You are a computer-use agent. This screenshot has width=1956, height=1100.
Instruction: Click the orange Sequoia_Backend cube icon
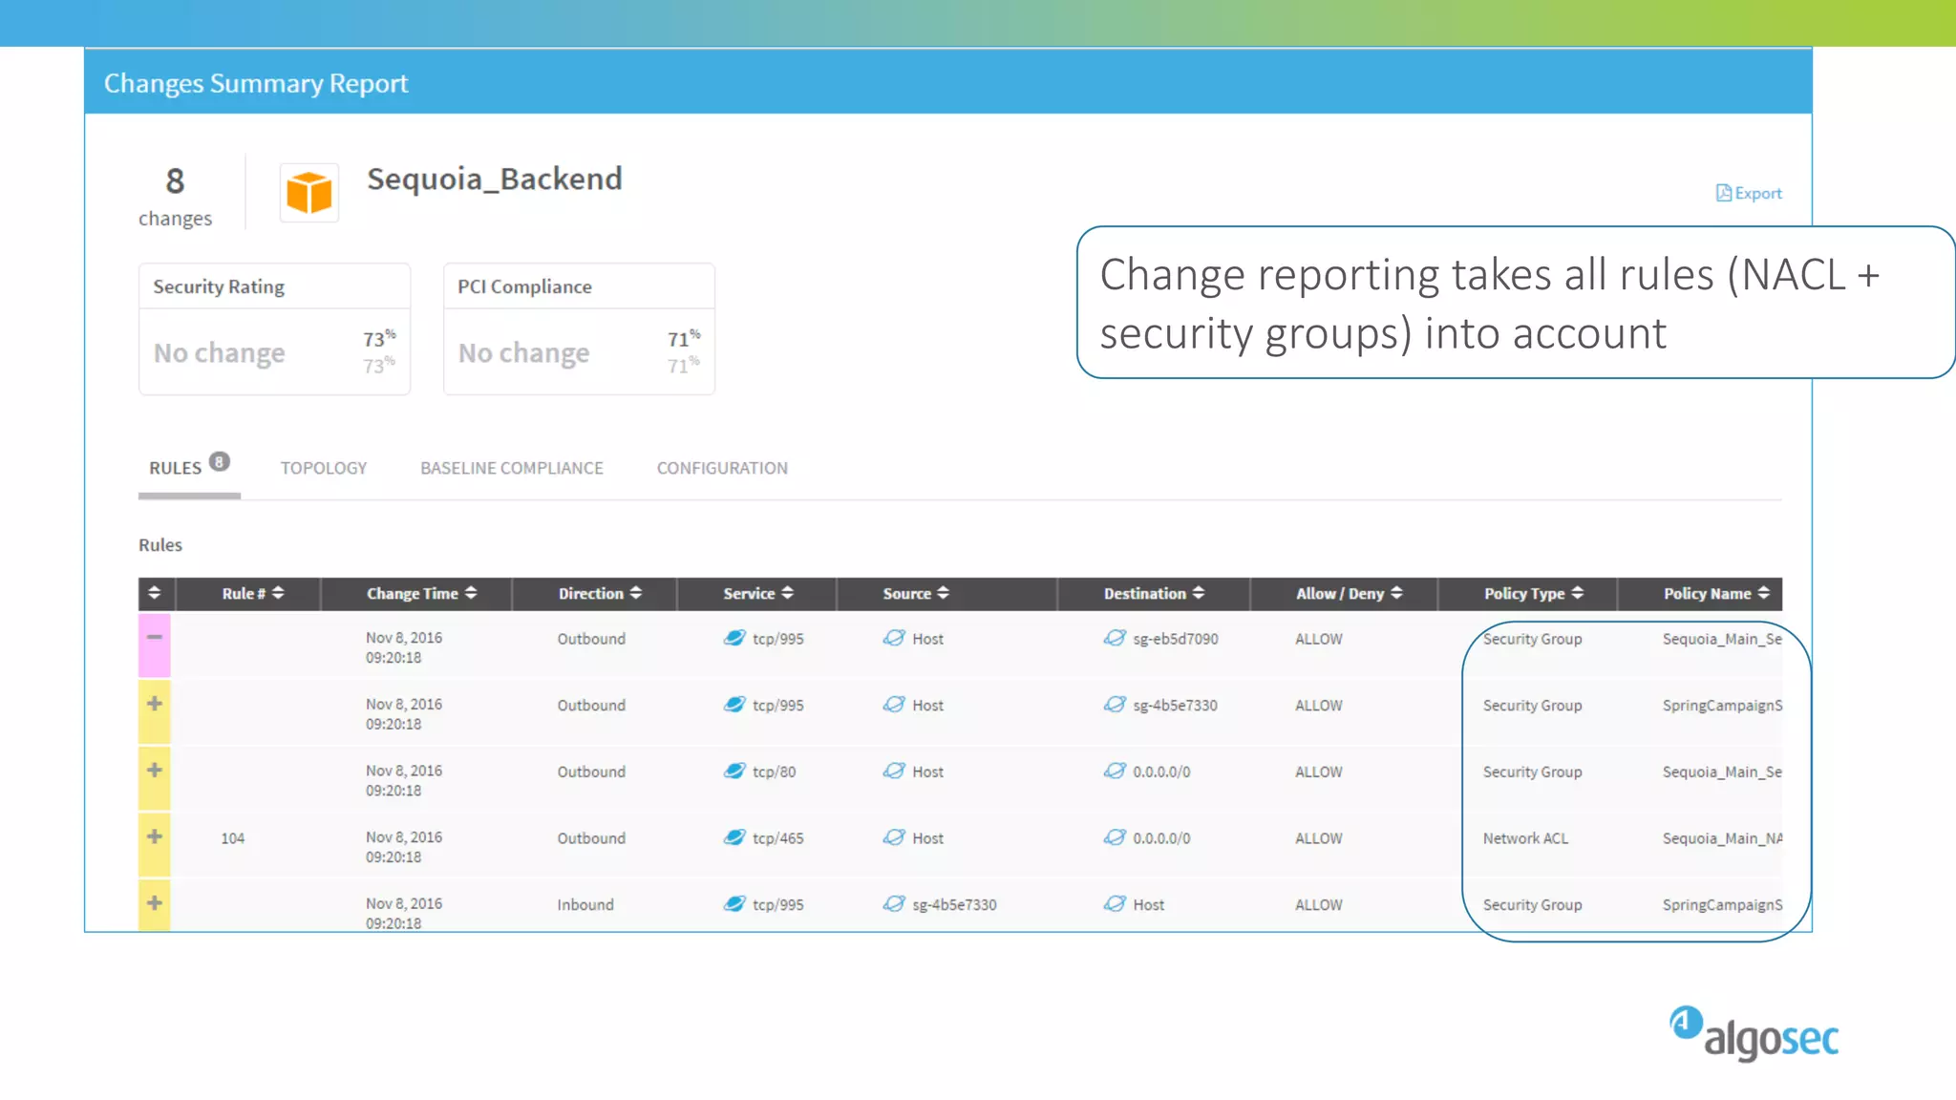(x=309, y=193)
